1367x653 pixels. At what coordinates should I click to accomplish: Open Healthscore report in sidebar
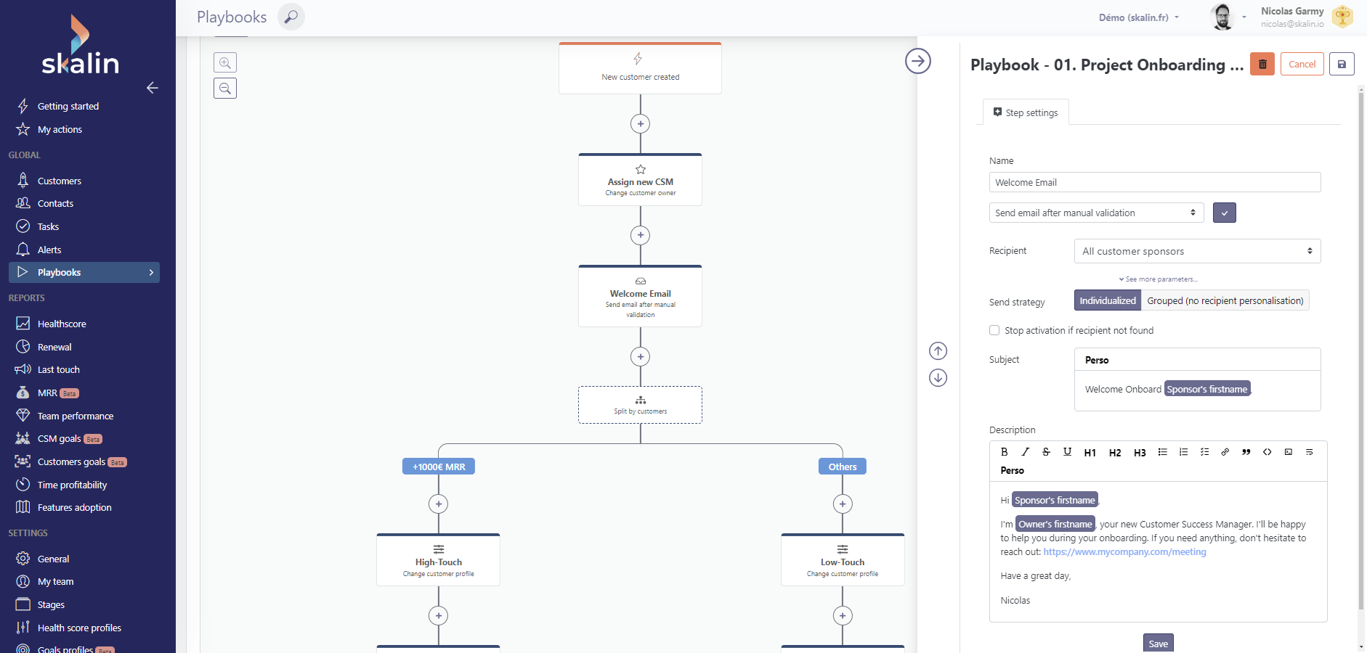coord(62,324)
